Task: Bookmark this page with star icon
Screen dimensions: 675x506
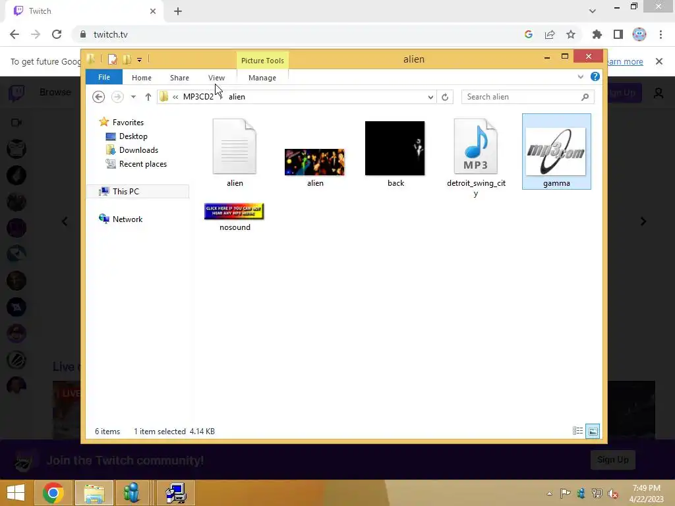Action: (570, 34)
